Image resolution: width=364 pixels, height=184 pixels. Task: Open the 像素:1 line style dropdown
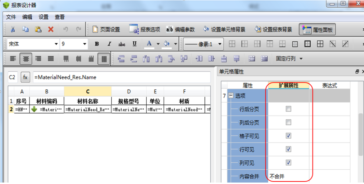204,44
